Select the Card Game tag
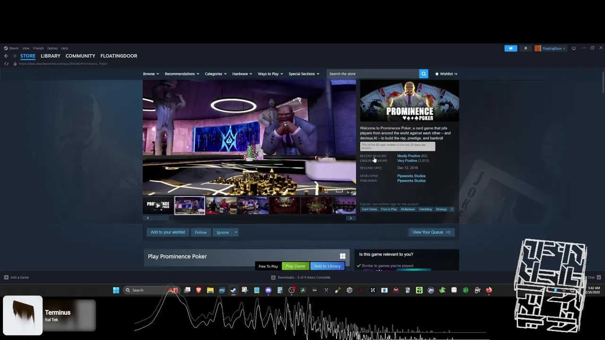This screenshot has width=605, height=340. click(369, 209)
